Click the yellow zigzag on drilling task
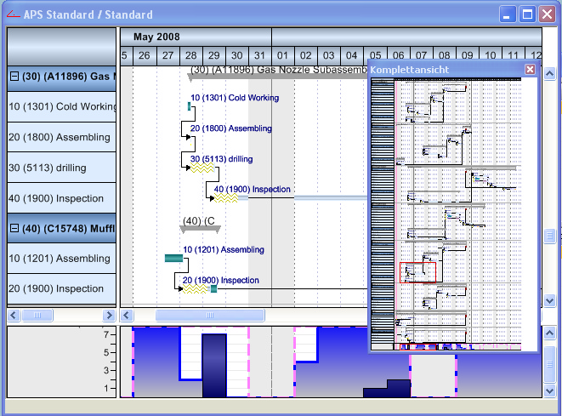Viewport: 562px width, 416px height. 201,168
